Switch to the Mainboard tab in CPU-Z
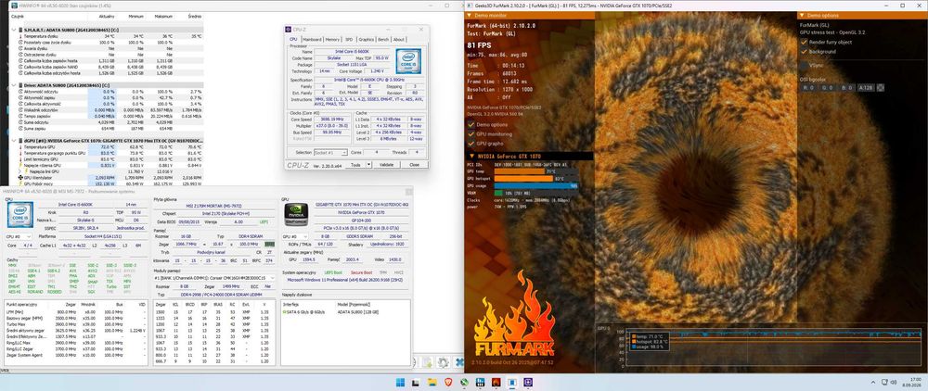The height and width of the screenshot is (391, 928). (x=312, y=40)
